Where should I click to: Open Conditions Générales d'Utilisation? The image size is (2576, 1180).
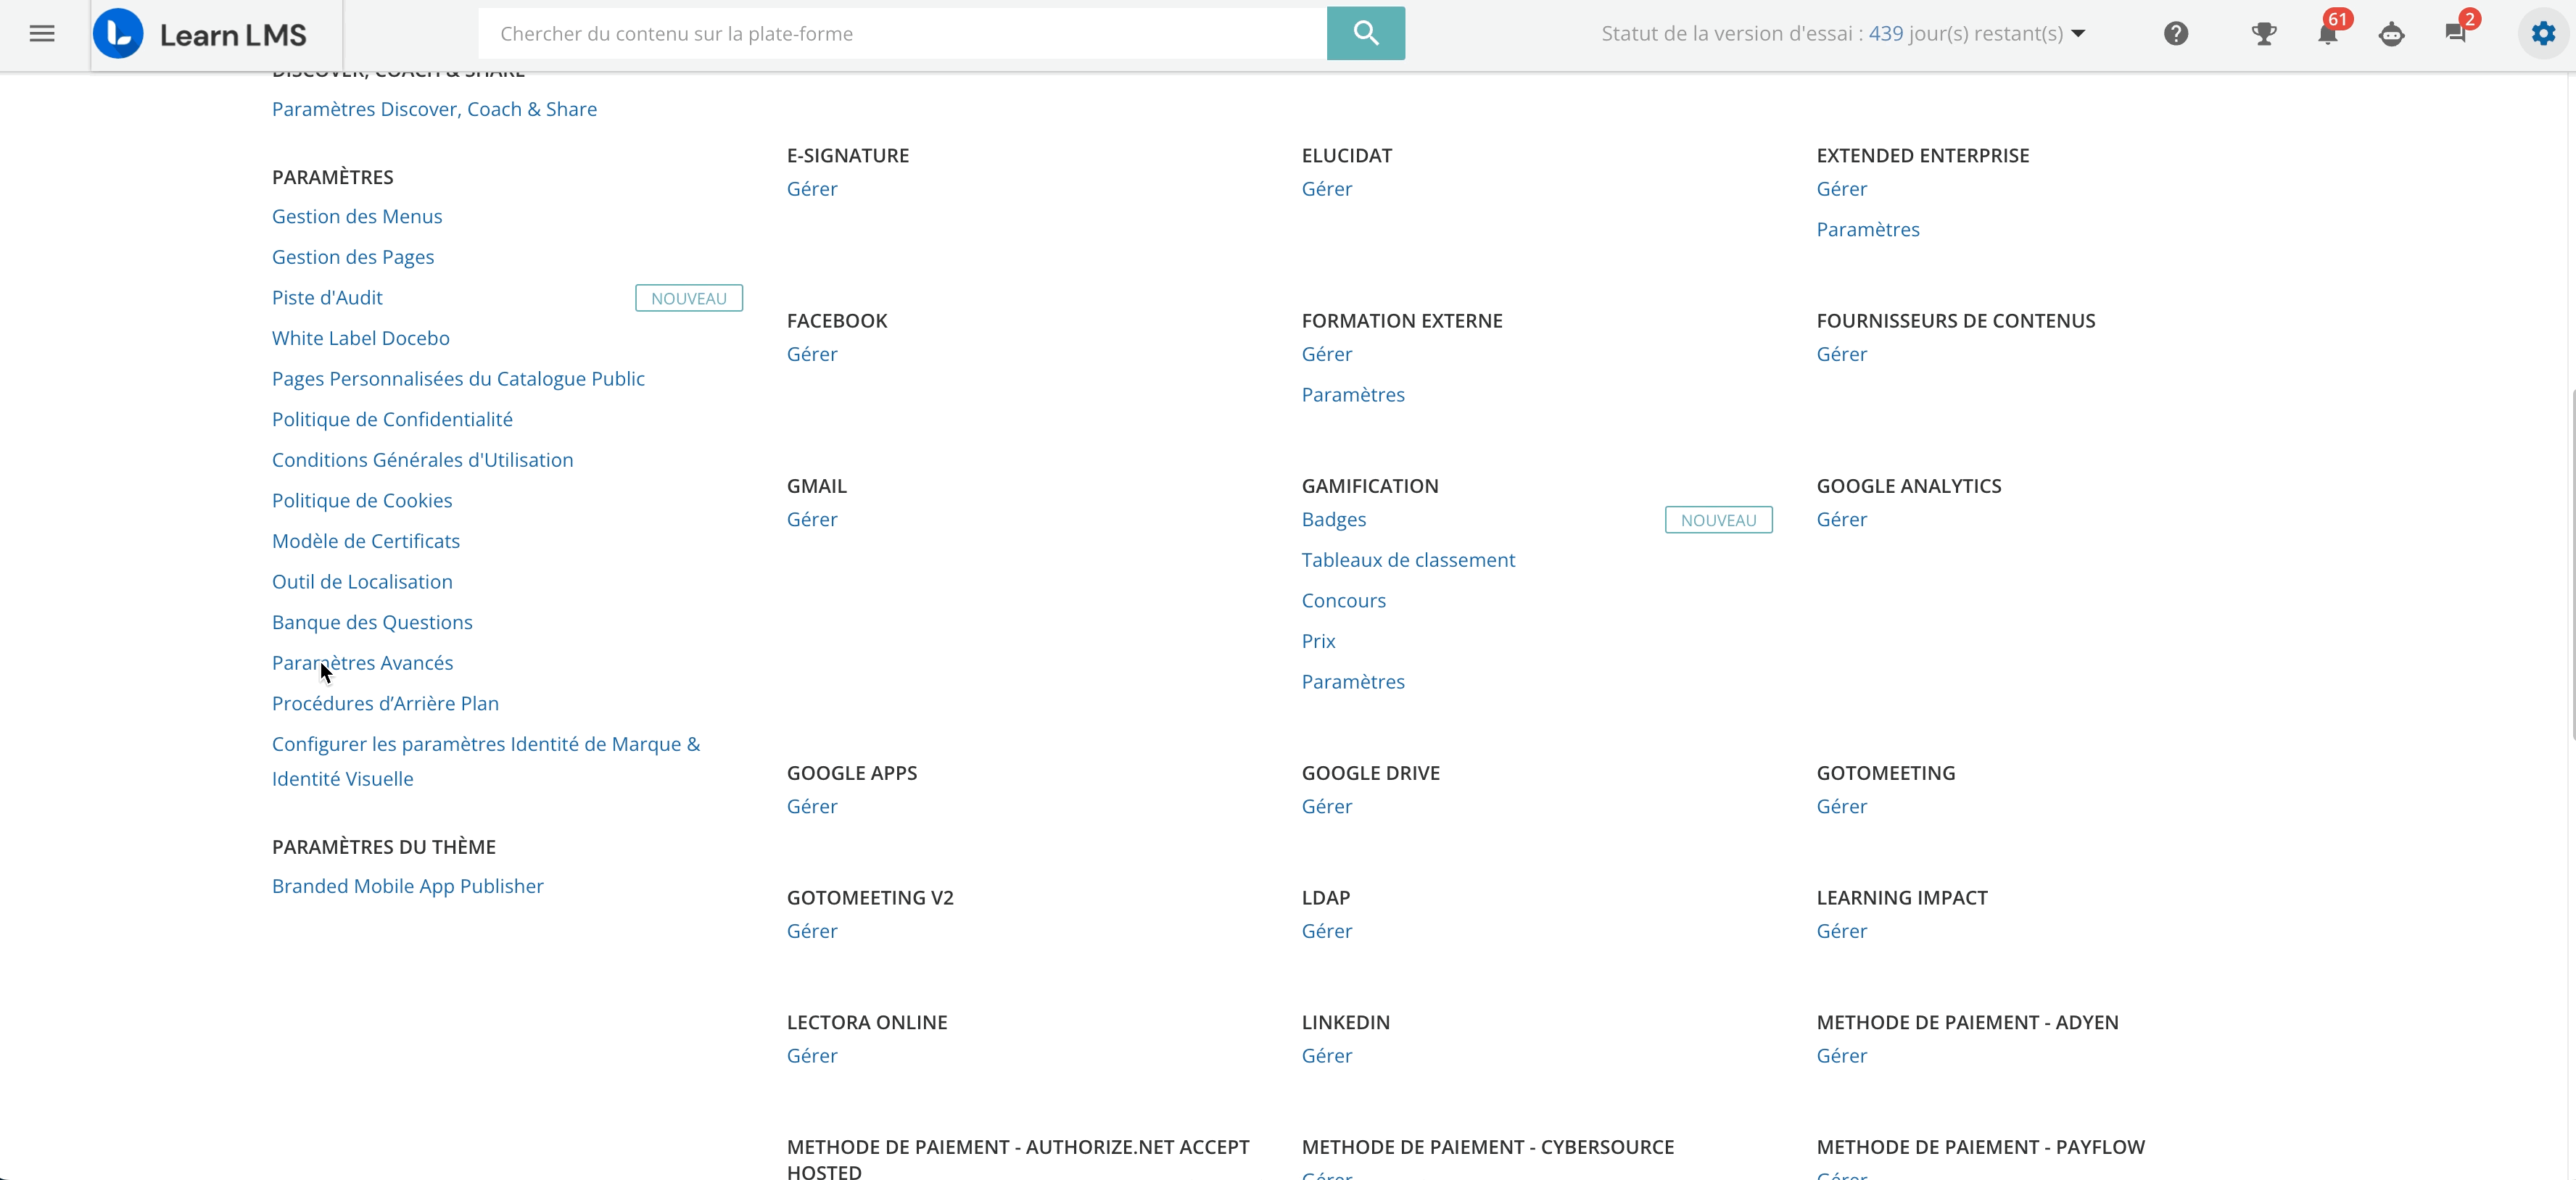point(423,460)
